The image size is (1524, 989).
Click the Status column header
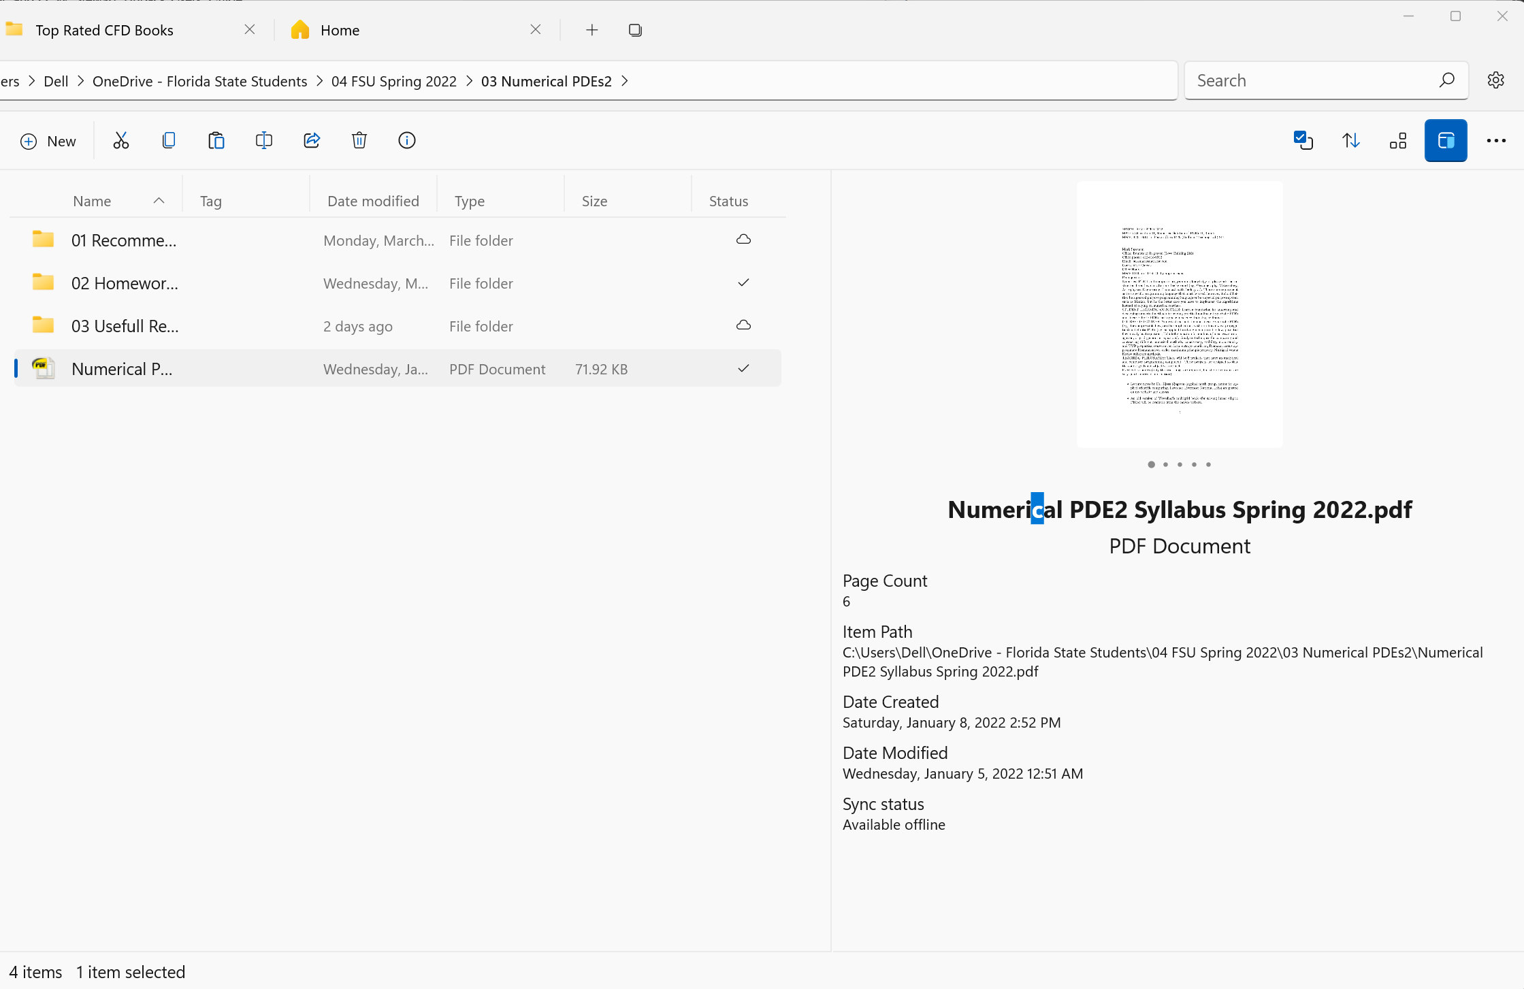(x=728, y=201)
